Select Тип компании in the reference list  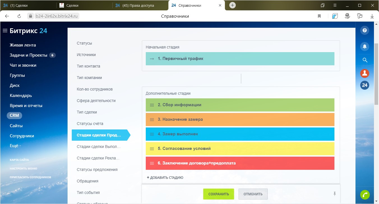[89, 78]
